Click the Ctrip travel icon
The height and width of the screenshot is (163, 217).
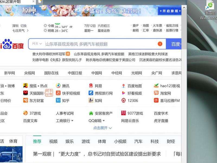[x=91, y=93]
